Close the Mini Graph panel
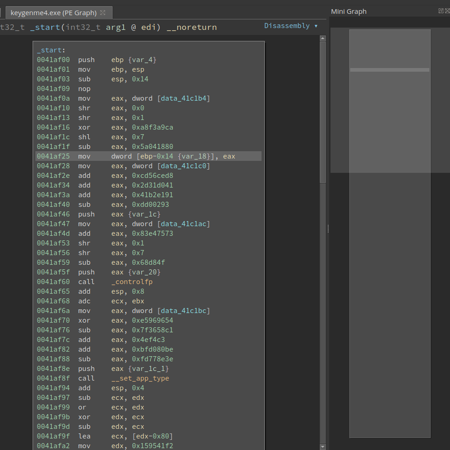 447,11
